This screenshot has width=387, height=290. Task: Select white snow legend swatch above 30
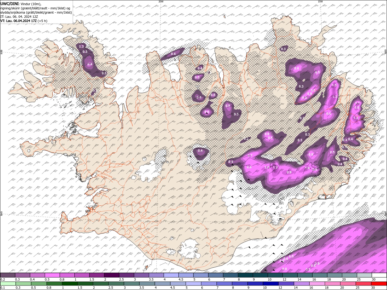point(379,275)
